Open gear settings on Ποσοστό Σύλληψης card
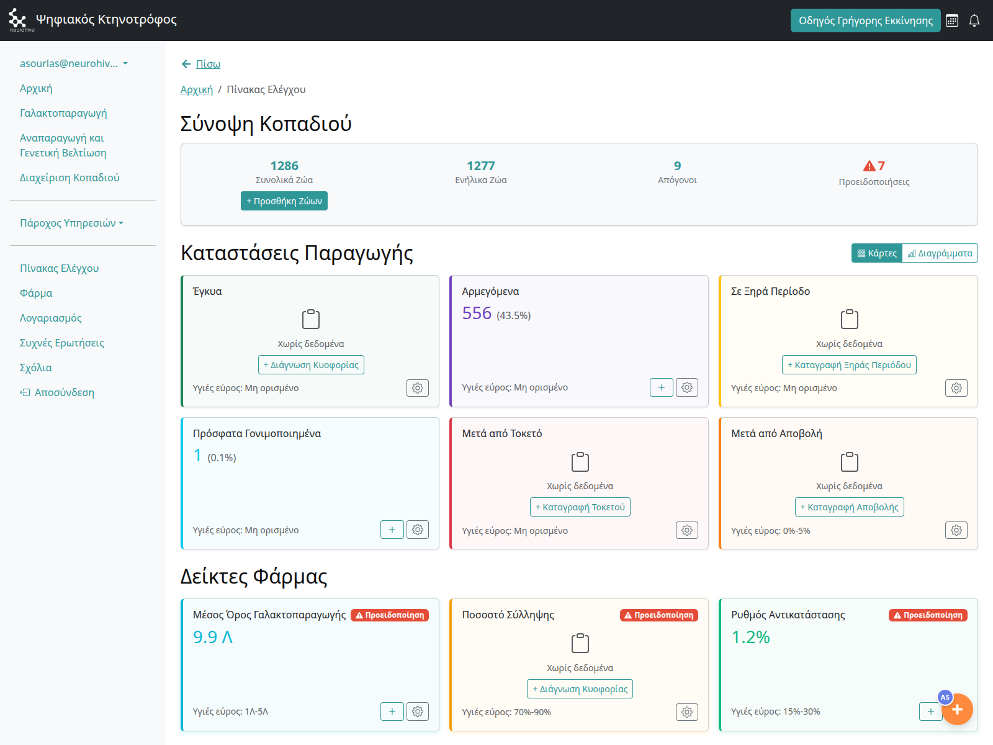The image size is (993, 745). (686, 712)
